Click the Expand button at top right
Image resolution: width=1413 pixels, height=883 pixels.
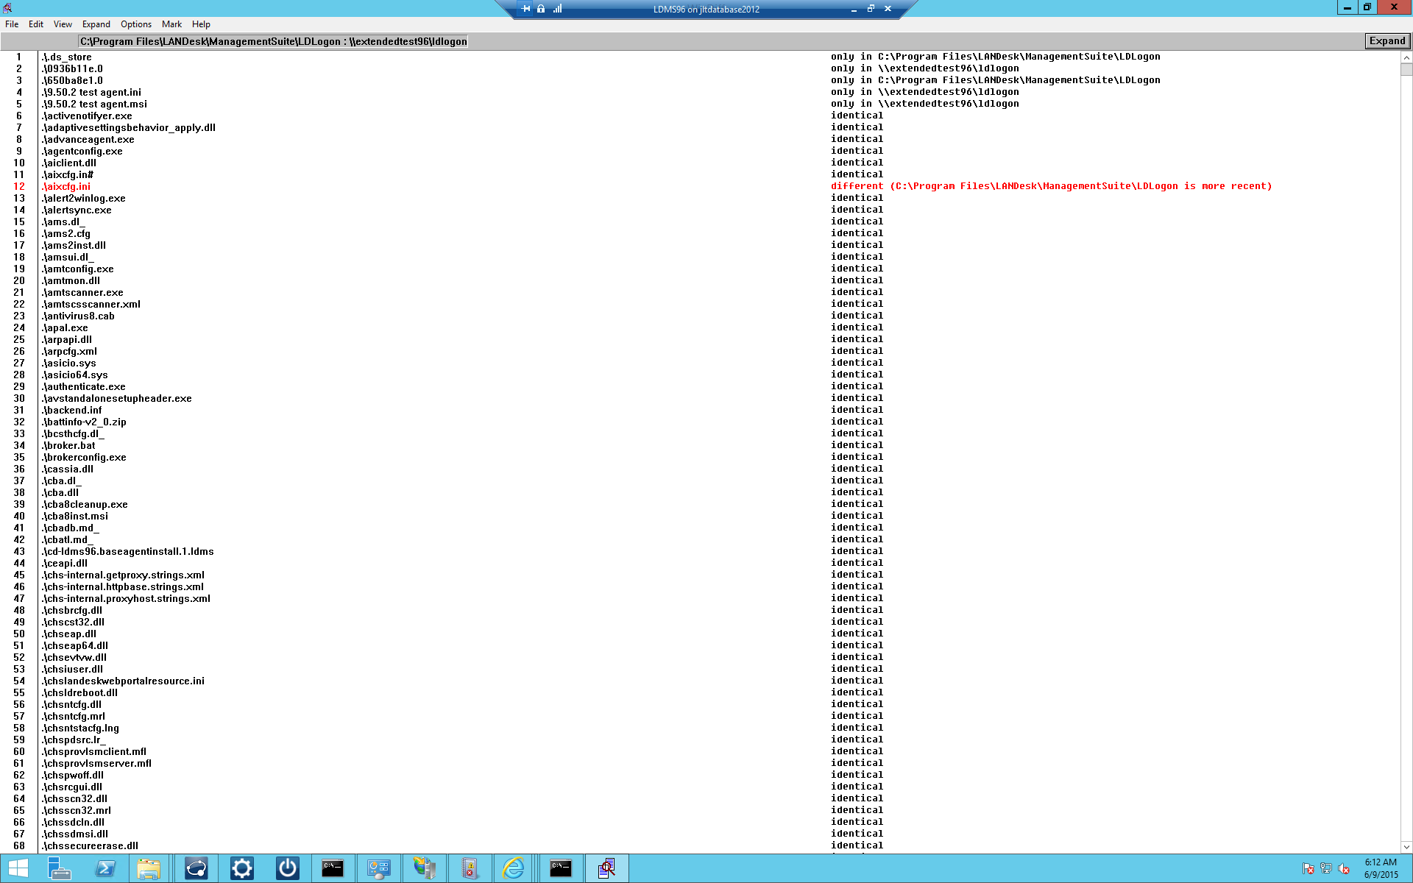(x=1387, y=41)
